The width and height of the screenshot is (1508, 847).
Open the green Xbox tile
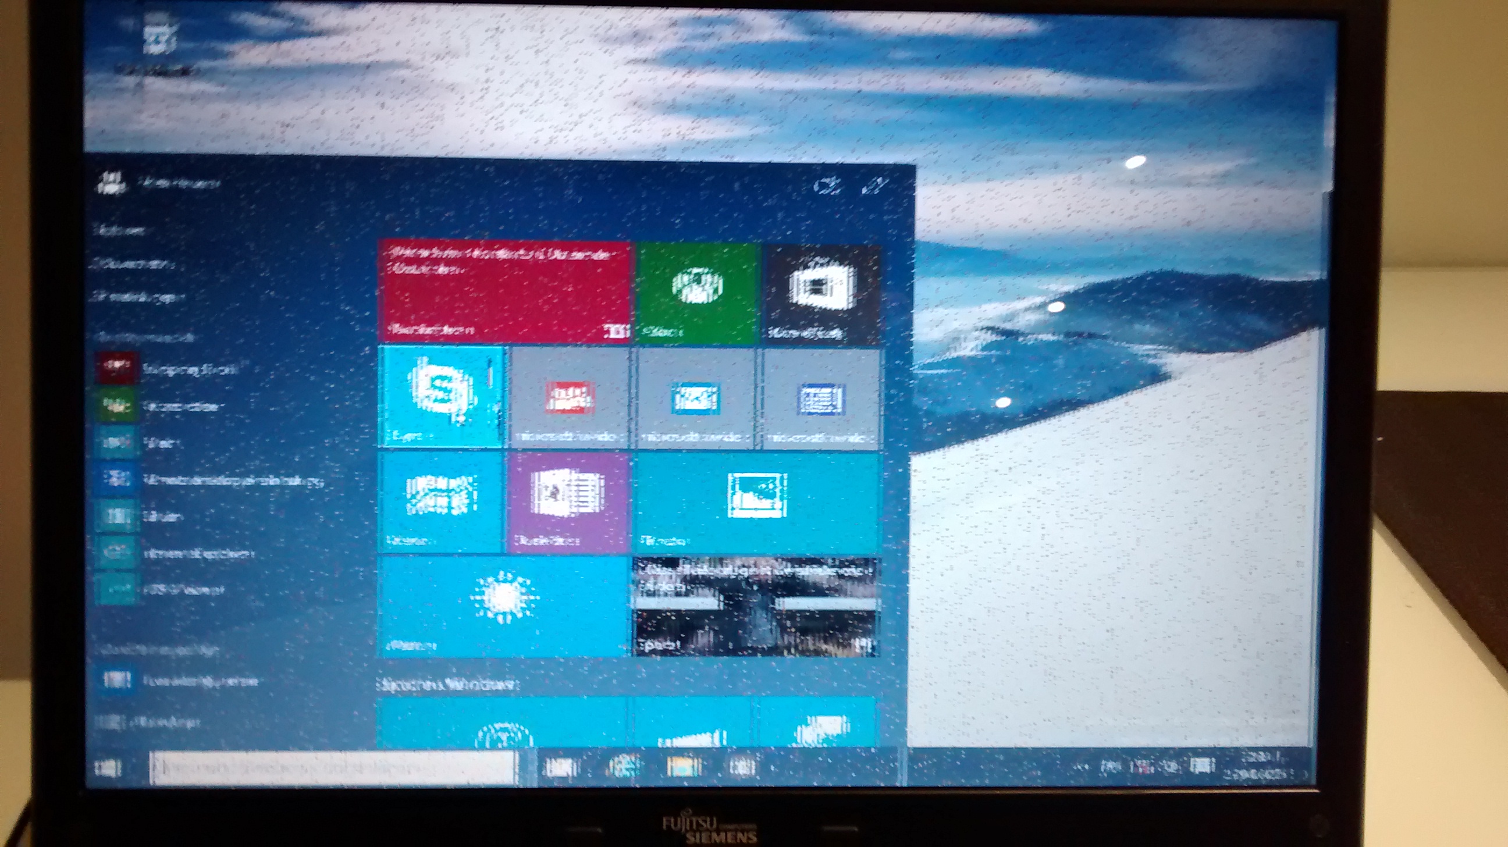click(x=696, y=293)
